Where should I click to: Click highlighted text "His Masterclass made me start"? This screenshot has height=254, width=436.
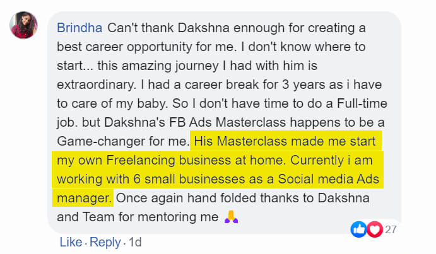pos(286,137)
